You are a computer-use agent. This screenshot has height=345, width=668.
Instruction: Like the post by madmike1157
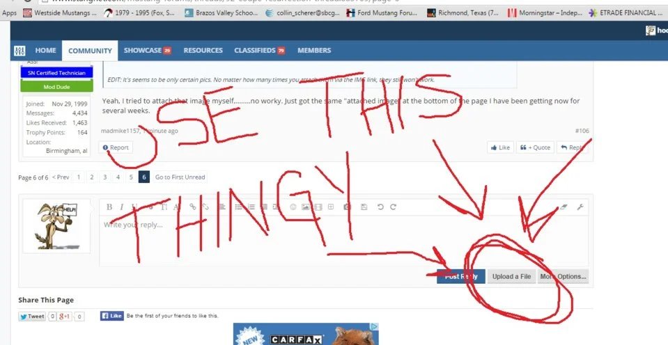pyautogui.click(x=500, y=147)
